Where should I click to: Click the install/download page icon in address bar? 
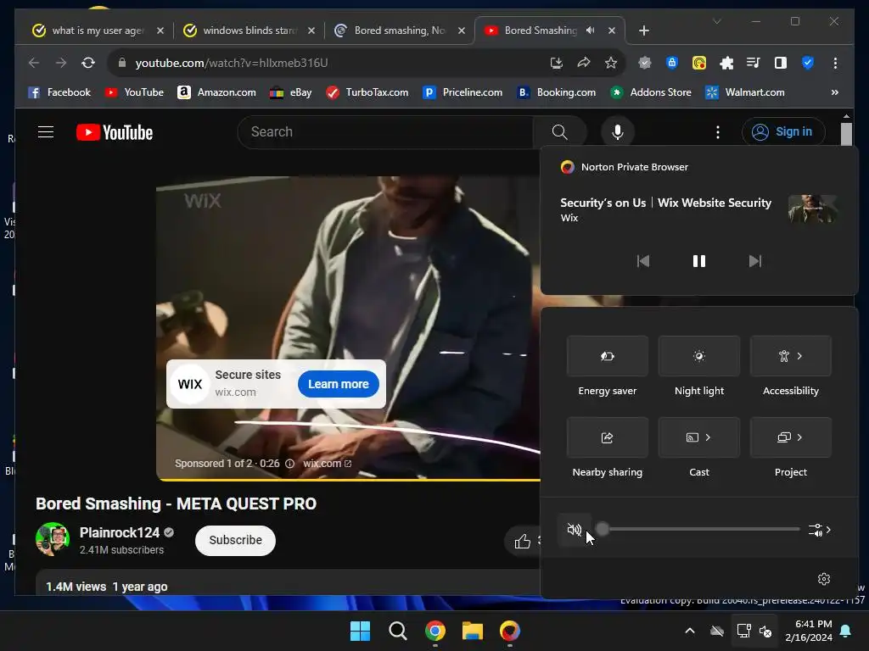[557, 63]
